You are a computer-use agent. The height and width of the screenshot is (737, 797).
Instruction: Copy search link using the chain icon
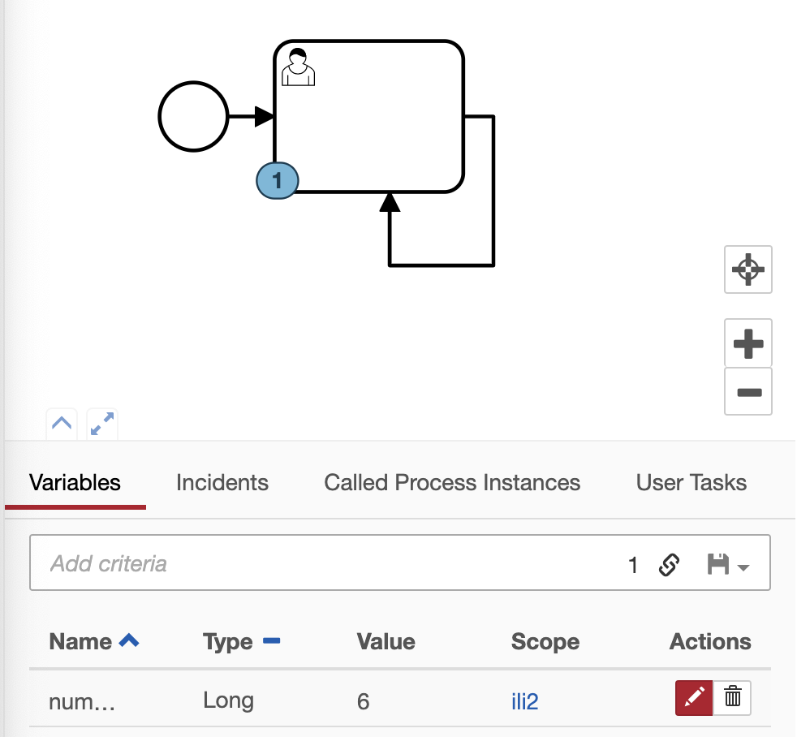tap(669, 564)
